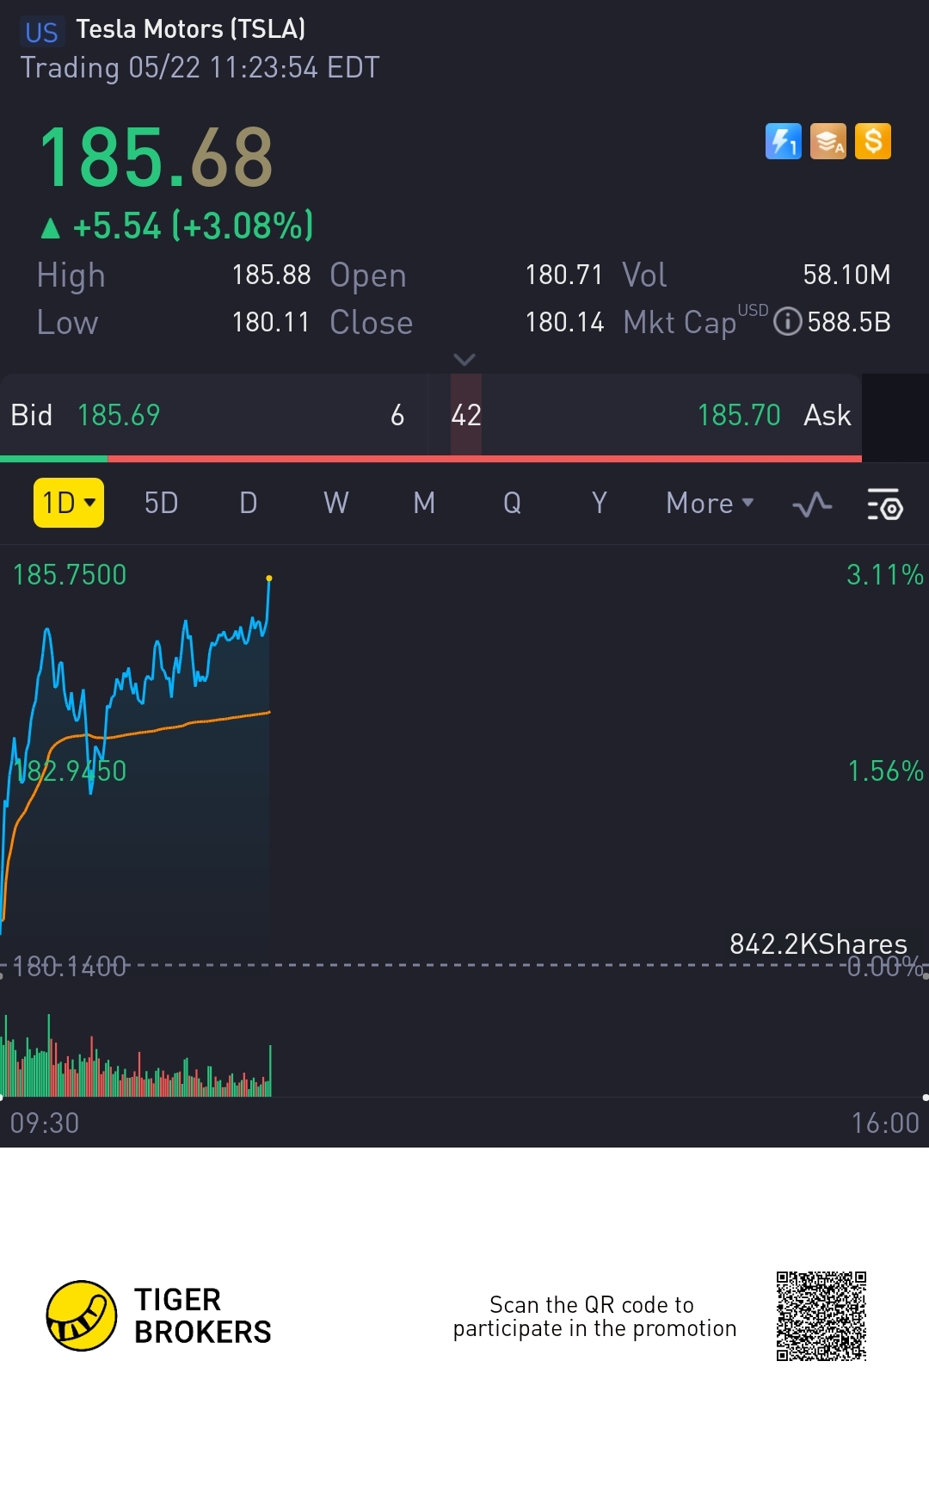929x1485 pixels.
Task: Tap the promotion QR code
Action: point(821,1315)
